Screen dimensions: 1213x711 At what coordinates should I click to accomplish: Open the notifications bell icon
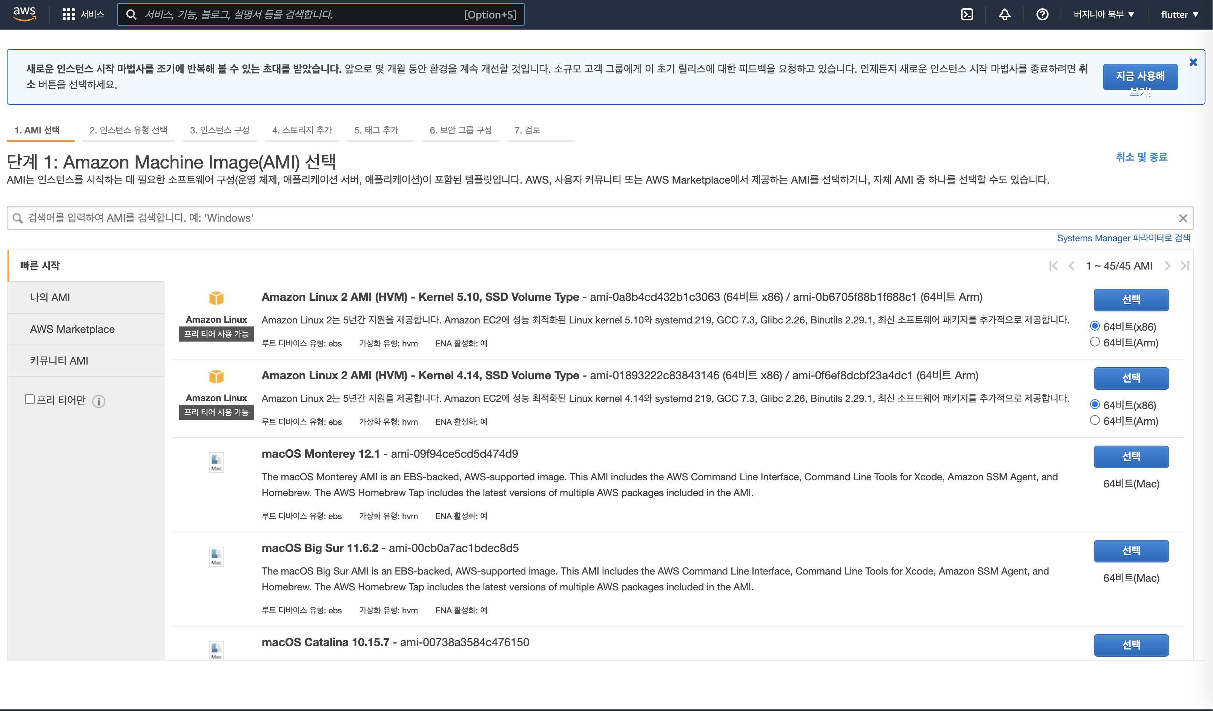1004,14
